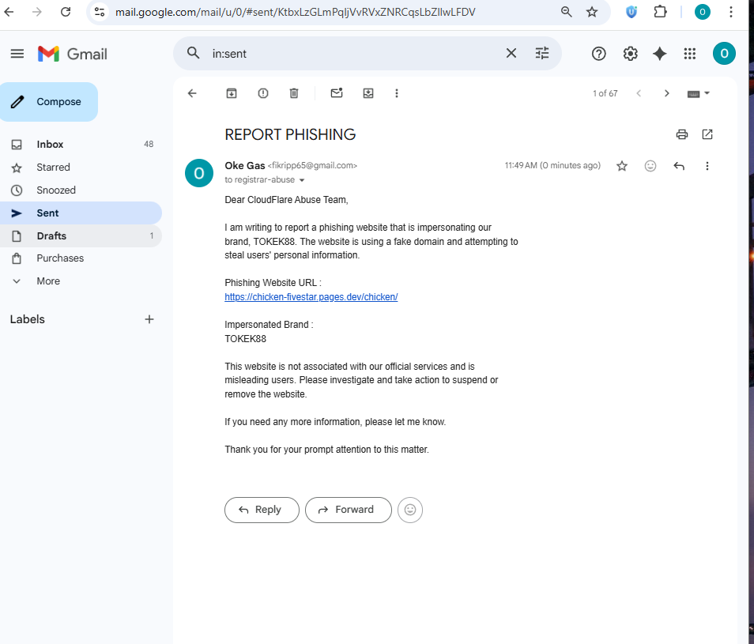Click the Compose button

(48, 102)
